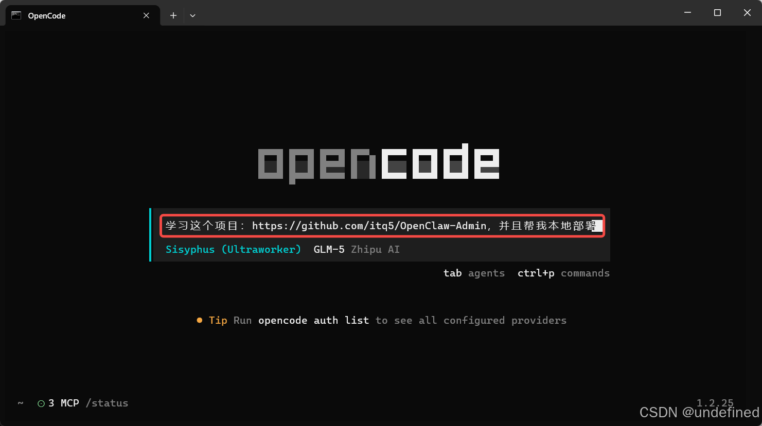Click the prompt input containing the GitHub URL
Viewport: 762px width, 426px height.
(x=382, y=226)
